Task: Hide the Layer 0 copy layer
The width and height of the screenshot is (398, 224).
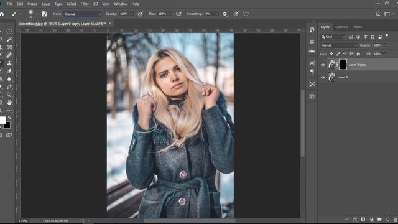Action: [x=323, y=65]
